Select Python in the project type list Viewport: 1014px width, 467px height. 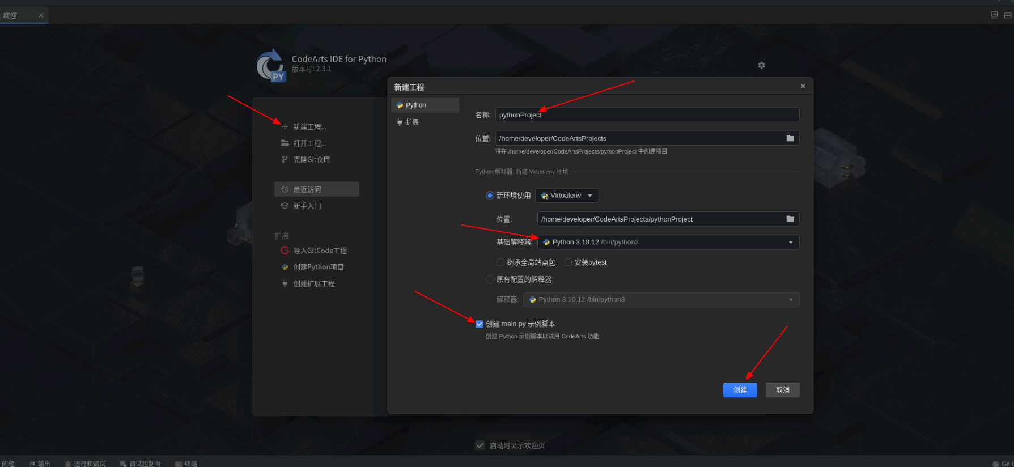tap(425, 105)
